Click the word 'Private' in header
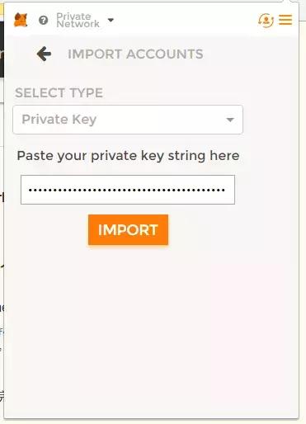This screenshot has height=424, width=306. click(73, 16)
